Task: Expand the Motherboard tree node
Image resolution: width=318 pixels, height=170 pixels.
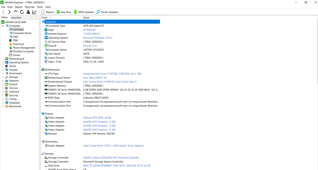Action: click(x=3, y=59)
